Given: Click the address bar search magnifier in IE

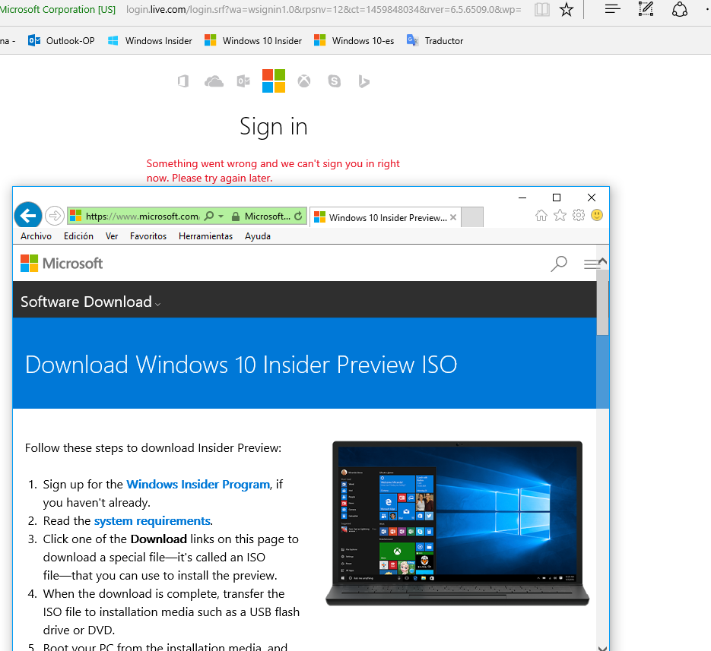Looking at the screenshot, I should point(208,216).
